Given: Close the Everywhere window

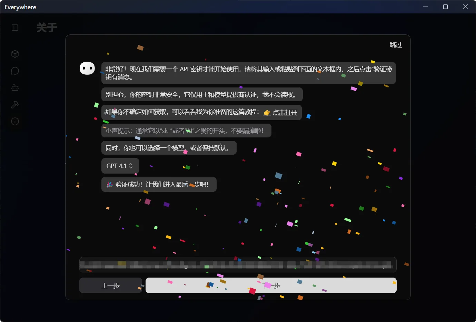Looking at the screenshot, I should (x=465, y=7).
